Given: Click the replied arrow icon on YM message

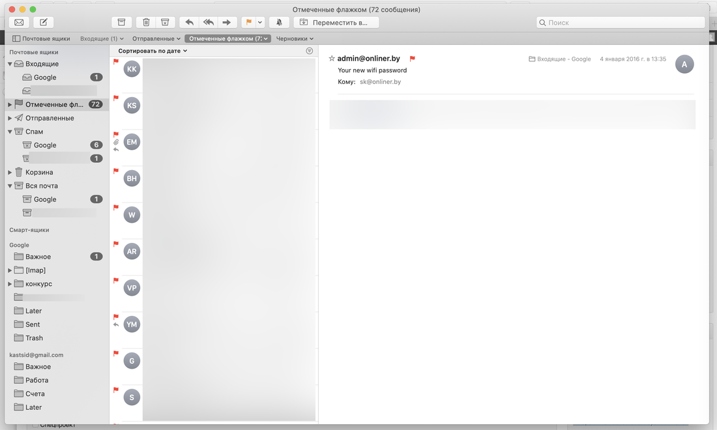Looking at the screenshot, I should 116,324.
